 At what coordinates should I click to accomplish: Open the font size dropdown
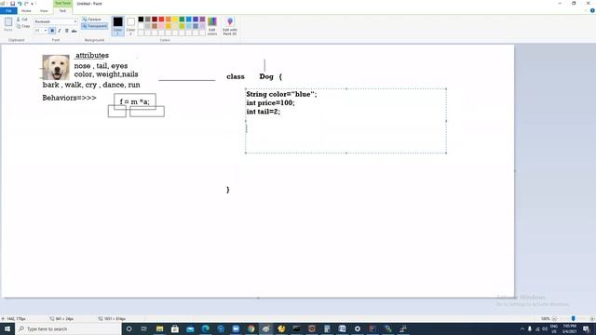tap(46, 31)
